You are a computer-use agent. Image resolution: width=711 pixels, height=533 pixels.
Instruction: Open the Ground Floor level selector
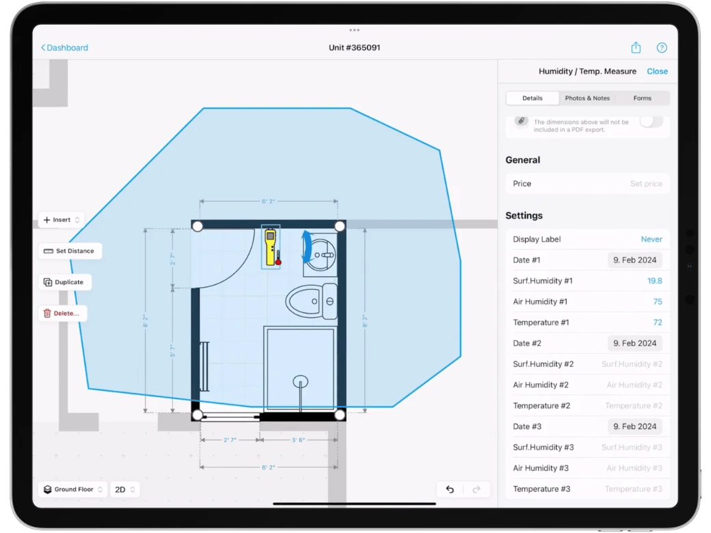click(x=72, y=489)
